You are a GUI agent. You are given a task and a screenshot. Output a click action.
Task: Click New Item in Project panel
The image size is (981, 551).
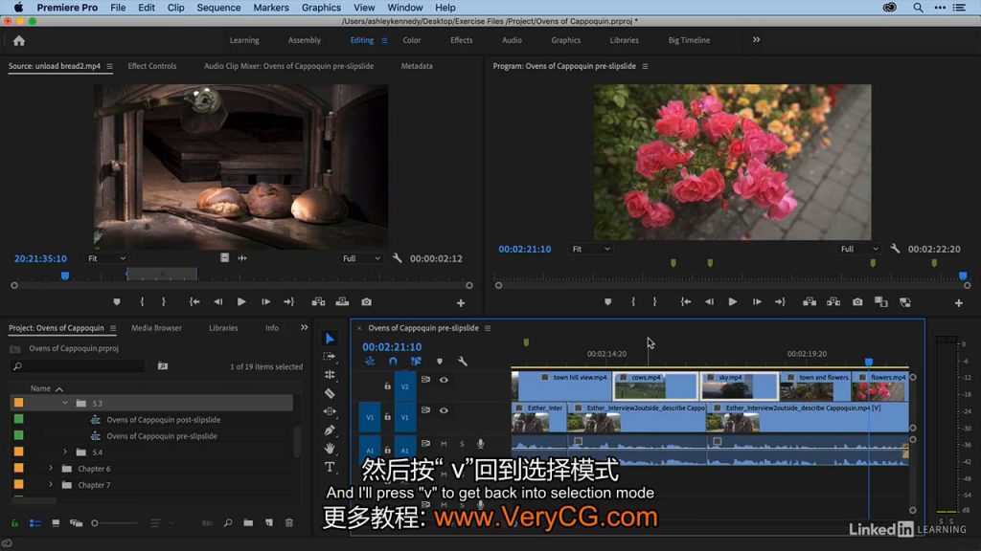[269, 523]
